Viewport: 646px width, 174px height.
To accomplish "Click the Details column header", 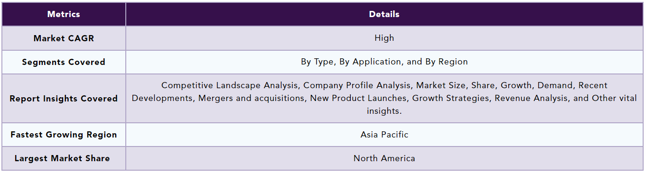I will [384, 14].
